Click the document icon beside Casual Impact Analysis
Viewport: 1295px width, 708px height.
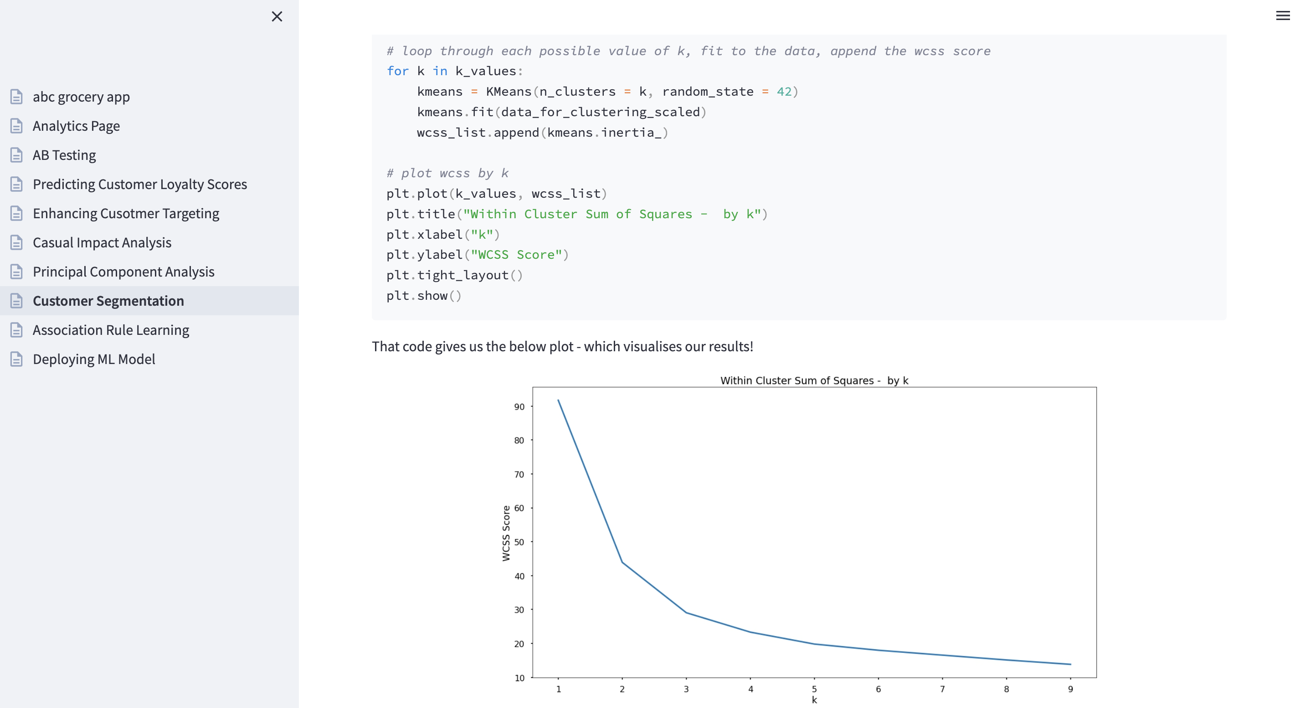click(16, 242)
